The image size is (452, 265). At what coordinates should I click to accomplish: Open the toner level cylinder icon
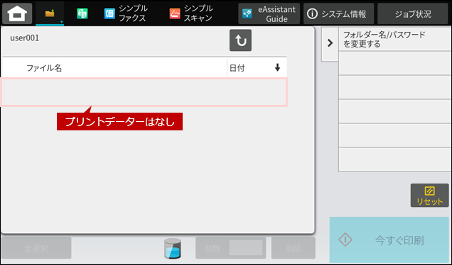point(173,249)
